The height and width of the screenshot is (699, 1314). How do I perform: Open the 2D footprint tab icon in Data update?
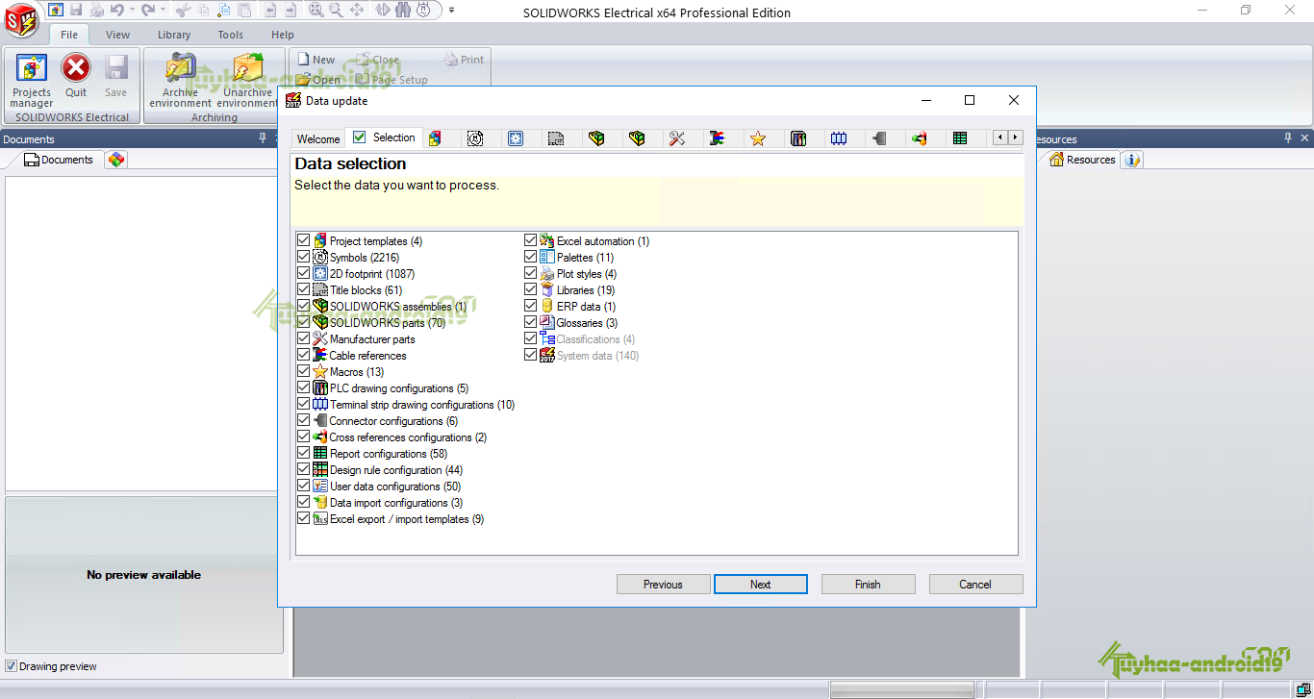click(516, 138)
